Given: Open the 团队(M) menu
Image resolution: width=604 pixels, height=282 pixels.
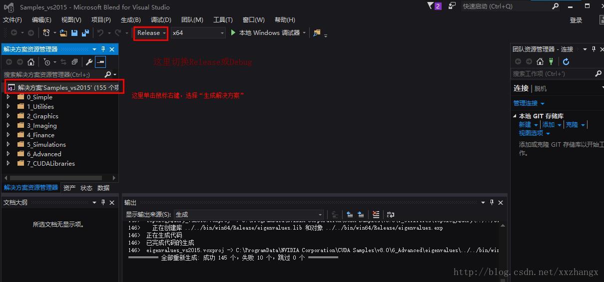Looking at the screenshot, I should pyautogui.click(x=192, y=20).
